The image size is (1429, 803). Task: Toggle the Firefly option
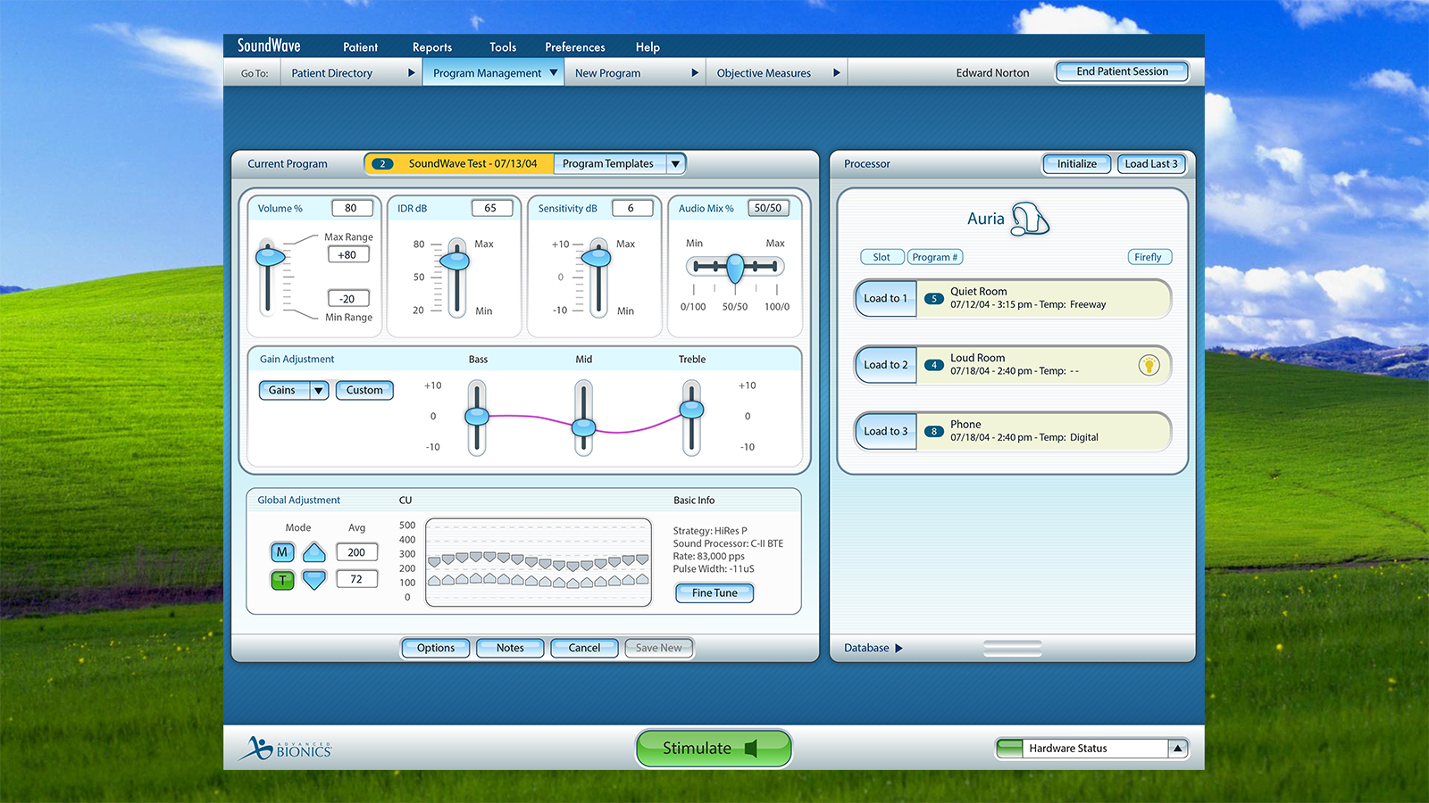(1149, 257)
